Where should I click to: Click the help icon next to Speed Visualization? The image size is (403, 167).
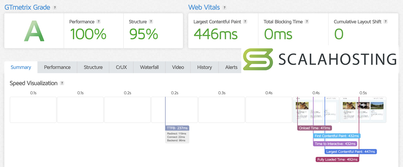point(62,83)
